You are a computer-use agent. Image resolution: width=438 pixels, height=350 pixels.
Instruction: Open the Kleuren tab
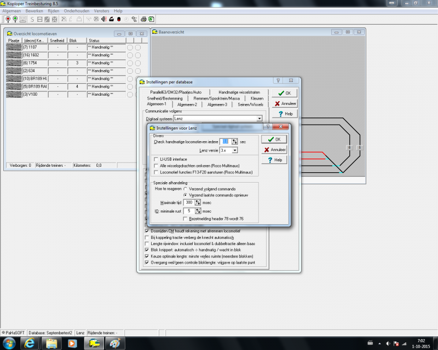(257, 98)
